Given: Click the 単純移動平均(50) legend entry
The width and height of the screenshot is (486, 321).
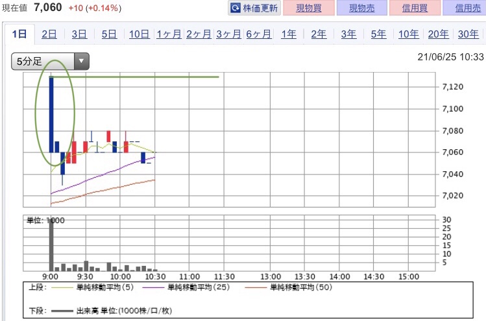Looking at the screenshot, I should coord(289,287).
